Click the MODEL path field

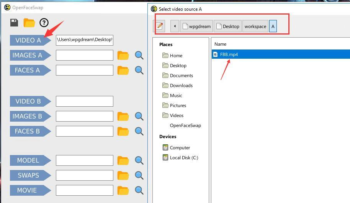click(x=85, y=160)
